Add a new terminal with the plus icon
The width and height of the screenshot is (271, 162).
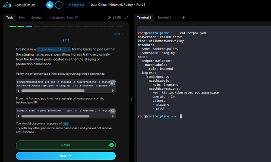[x=183, y=18]
